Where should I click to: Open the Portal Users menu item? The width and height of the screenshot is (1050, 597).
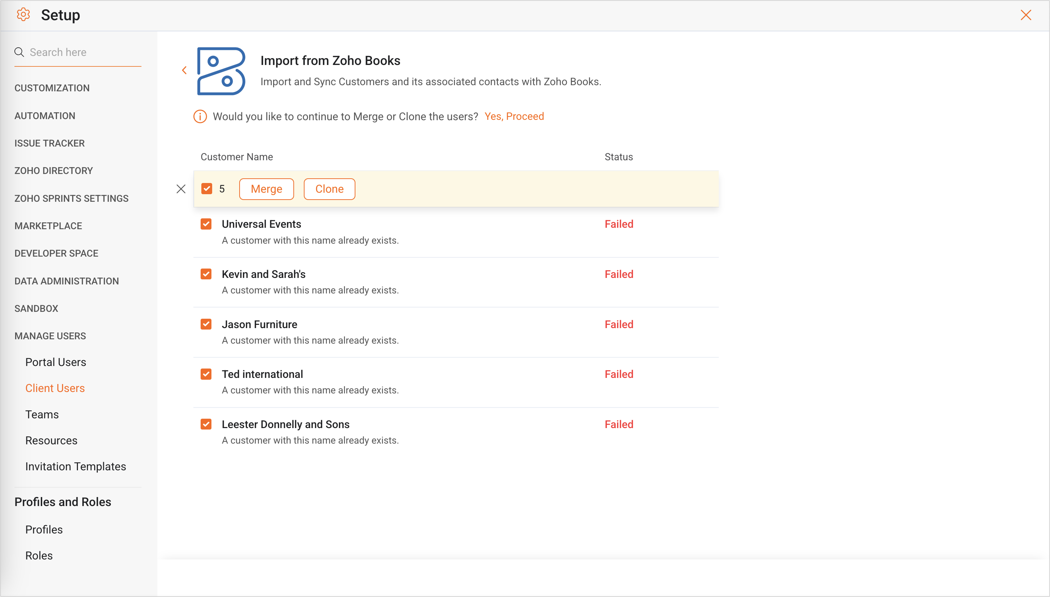tap(56, 362)
